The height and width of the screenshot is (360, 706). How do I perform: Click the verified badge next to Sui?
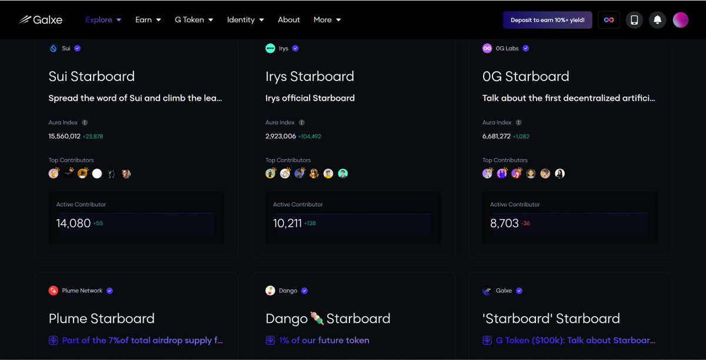(x=78, y=48)
